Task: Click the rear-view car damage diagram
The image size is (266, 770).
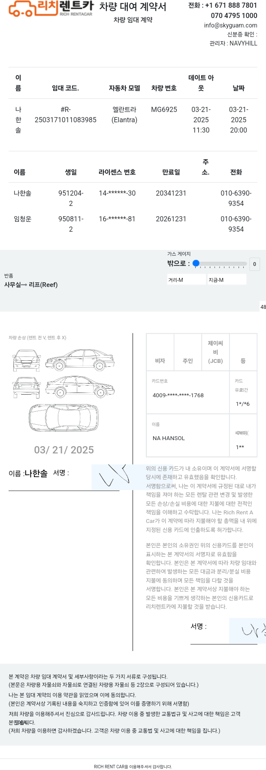Action: (x=27, y=387)
